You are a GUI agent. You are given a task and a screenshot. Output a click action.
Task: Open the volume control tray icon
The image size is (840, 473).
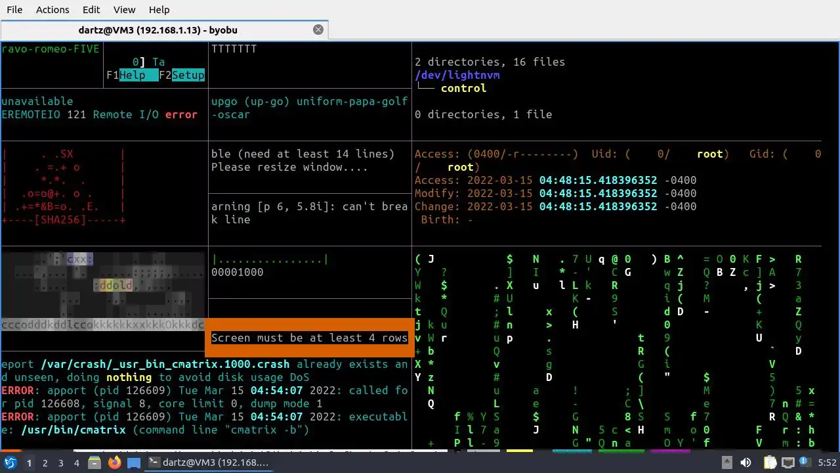tap(746, 462)
